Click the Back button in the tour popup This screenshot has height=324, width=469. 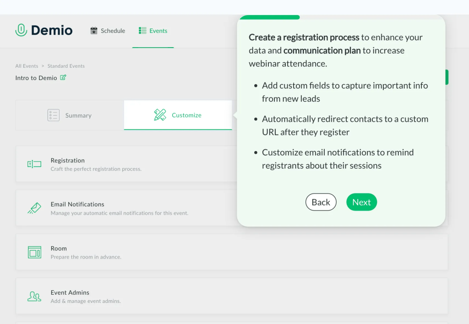coord(321,202)
